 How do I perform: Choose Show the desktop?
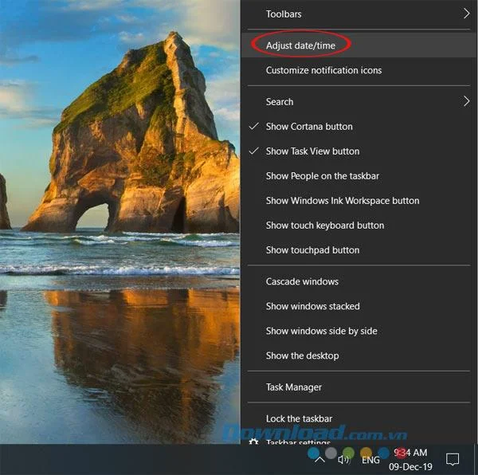pos(358,355)
